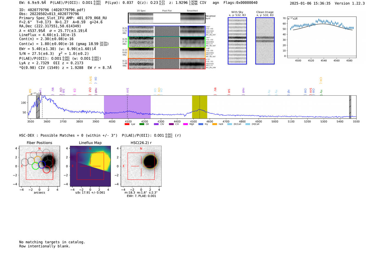Screen dimensions: 384x261
Task: Open the Weighted Sum 2D spectrum strip
Action: [x=166, y=18]
